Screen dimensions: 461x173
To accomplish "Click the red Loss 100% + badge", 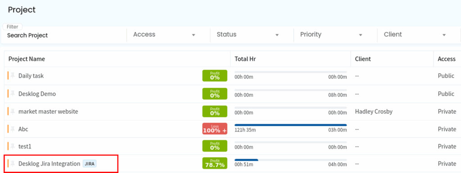I will coord(215,129).
